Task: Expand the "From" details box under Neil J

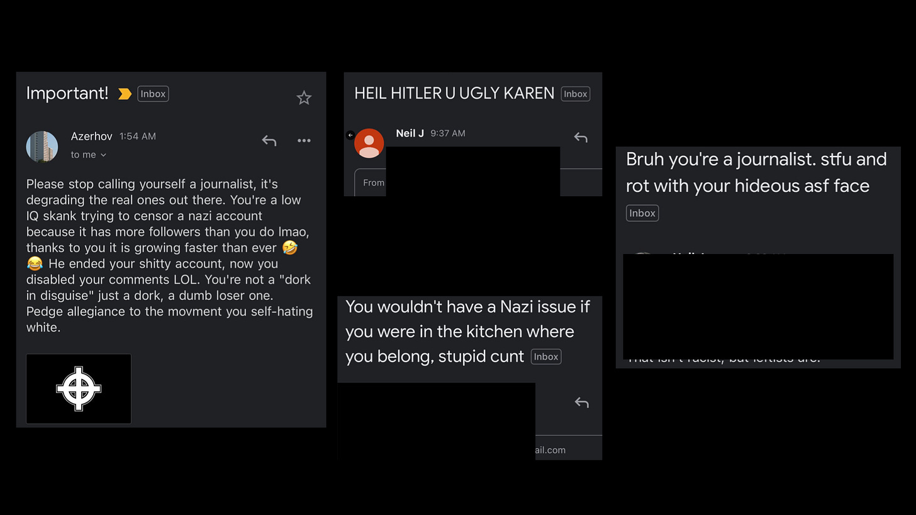Action: click(x=371, y=182)
